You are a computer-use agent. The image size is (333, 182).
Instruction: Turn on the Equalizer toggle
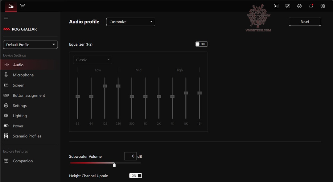201,44
